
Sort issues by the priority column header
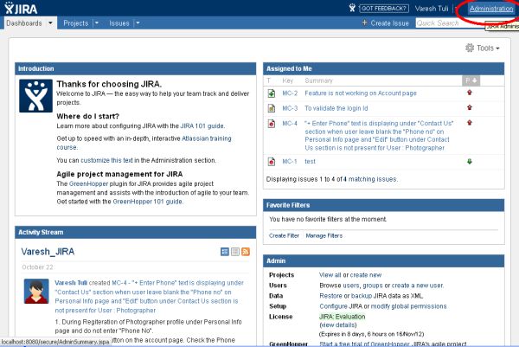471,80
